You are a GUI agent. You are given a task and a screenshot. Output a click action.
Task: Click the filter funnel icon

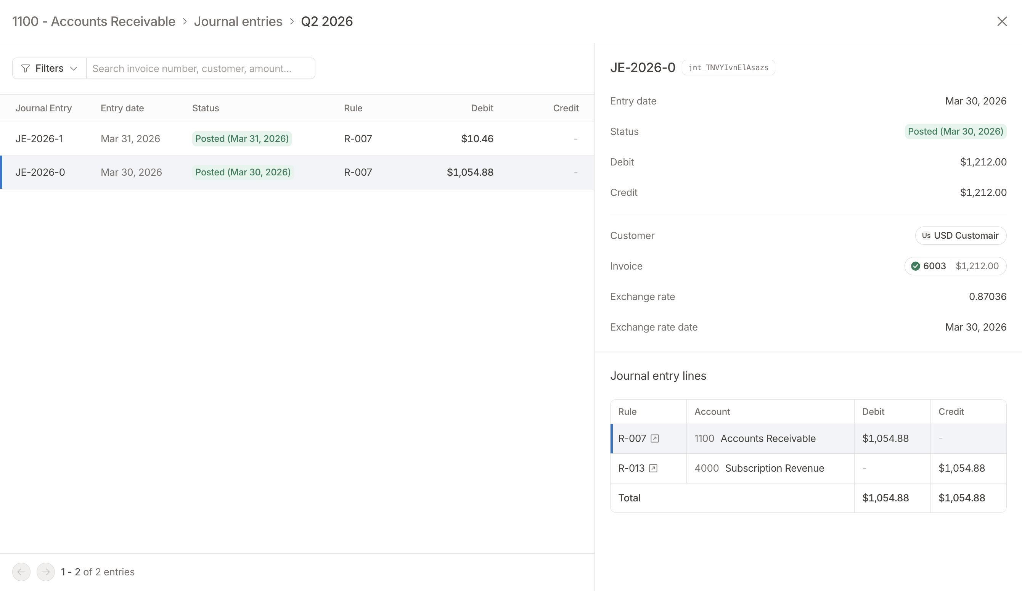tap(26, 69)
